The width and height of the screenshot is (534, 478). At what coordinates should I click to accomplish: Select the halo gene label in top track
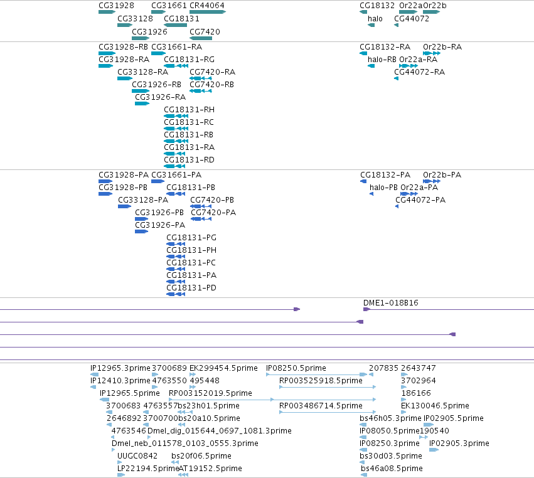tap(375, 18)
